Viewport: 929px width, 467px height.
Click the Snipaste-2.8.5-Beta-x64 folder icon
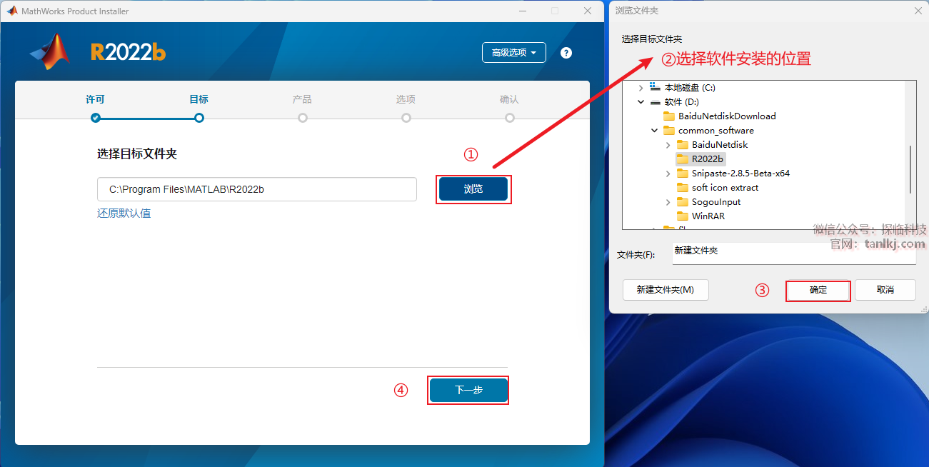pyautogui.click(x=683, y=174)
